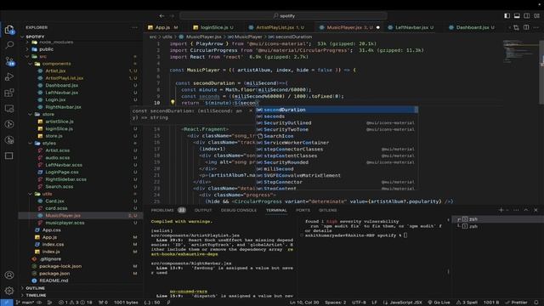
Task: Switch to the Dashboard.jsx editor tab
Action: pos(473,27)
